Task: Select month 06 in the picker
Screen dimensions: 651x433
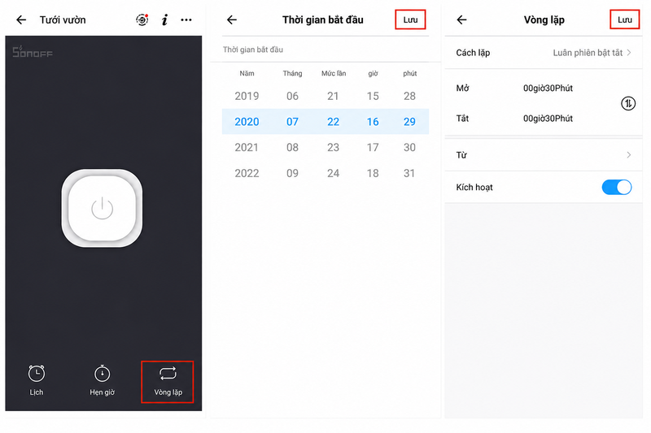Action: tap(292, 96)
